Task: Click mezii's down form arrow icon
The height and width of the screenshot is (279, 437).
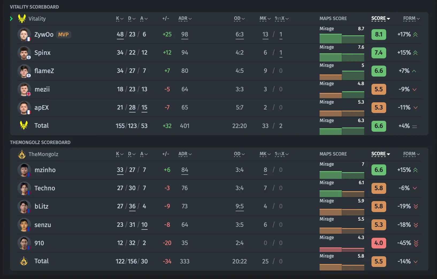Action: coord(415,89)
